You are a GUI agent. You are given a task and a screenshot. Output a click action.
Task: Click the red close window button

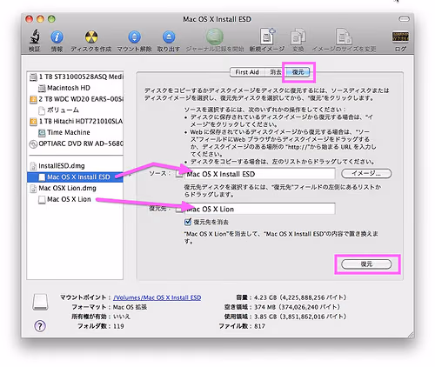29,19
